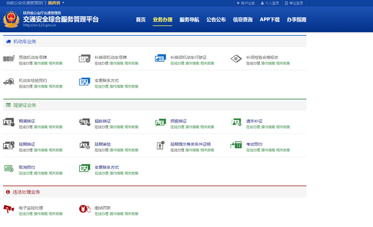This screenshot has width=373, height=227.
Task: Click the 机动车检验预约 magnifier car icon
Action: (x=9, y=82)
